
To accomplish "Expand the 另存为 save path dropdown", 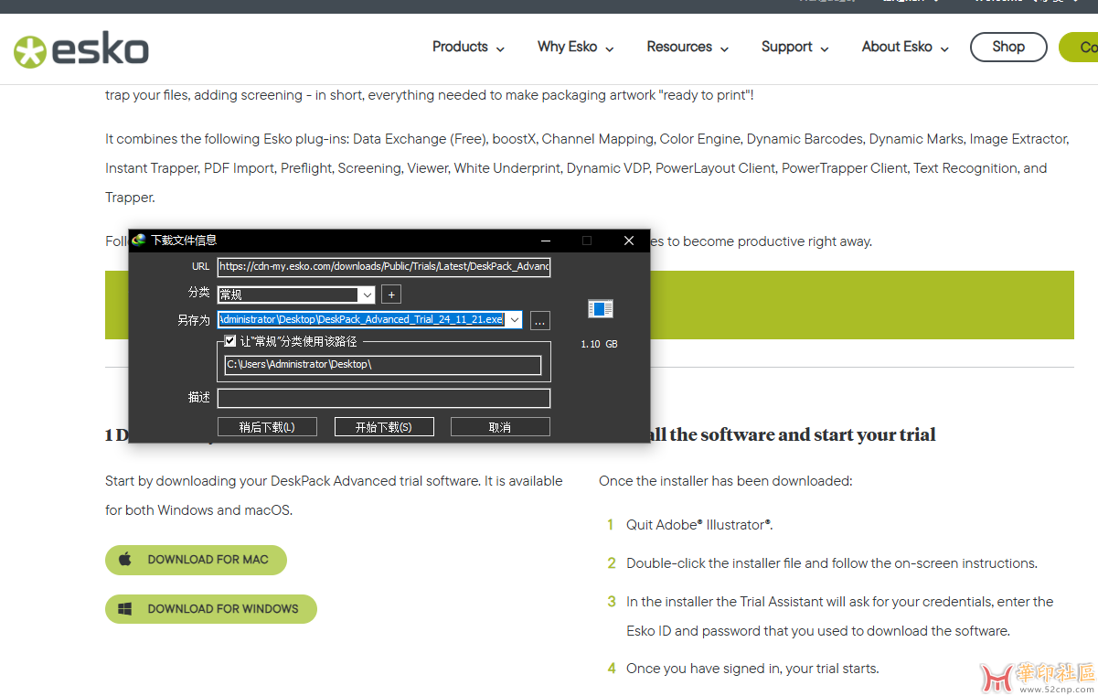I will pos(514,320).
